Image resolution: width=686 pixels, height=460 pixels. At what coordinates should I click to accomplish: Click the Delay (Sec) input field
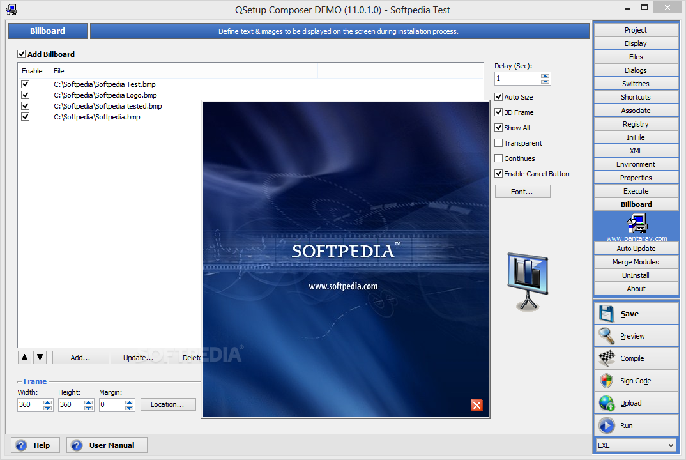(518, 79)
